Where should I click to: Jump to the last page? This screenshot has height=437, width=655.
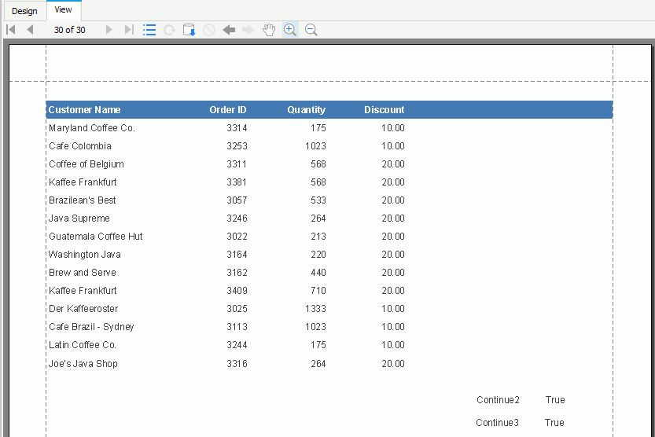tap(129, 30)
